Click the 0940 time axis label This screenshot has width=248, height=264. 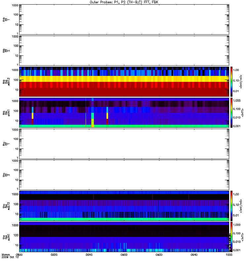[x=194, y=255]
